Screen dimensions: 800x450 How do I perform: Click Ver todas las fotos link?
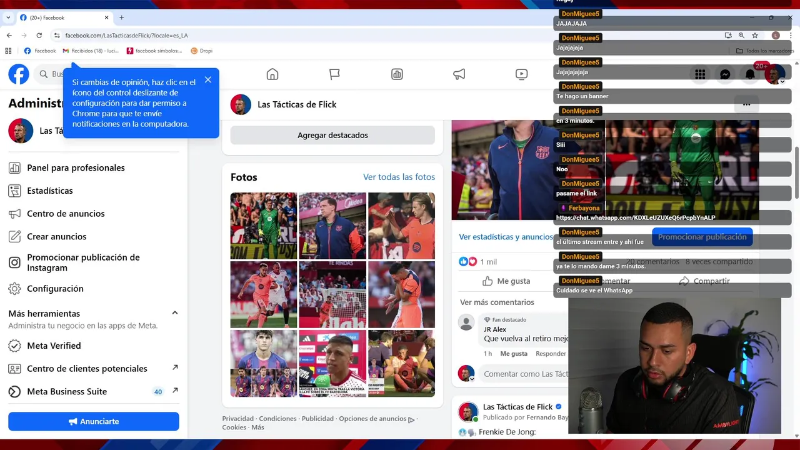point(399,177)
